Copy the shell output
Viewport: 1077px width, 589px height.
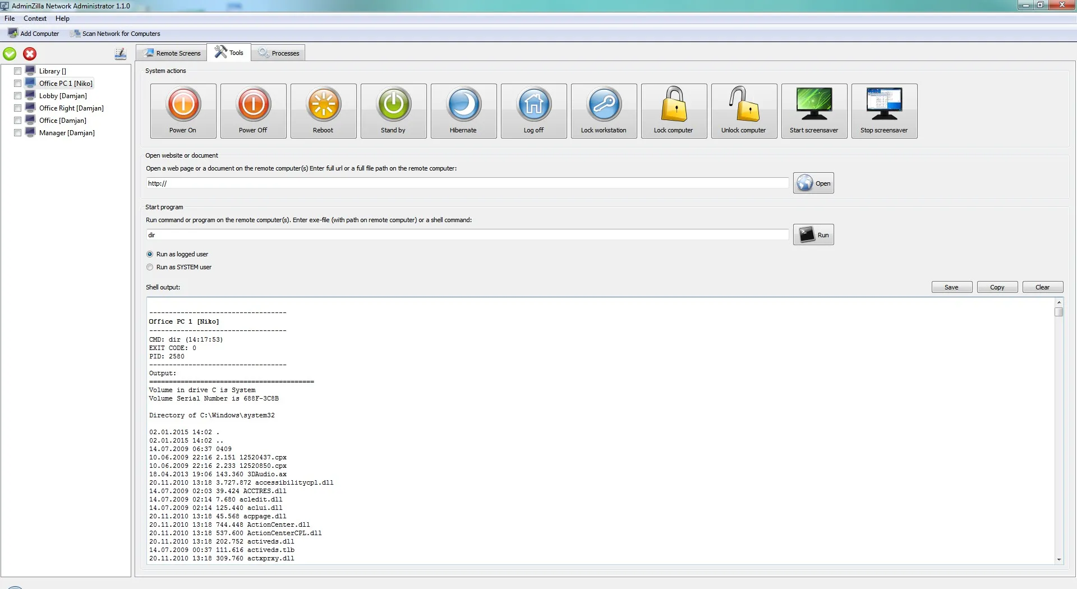pyautogui.click(x=997, y=287)
